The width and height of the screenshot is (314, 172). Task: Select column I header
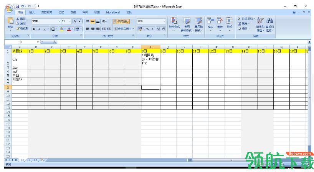[x=150, y=47]
